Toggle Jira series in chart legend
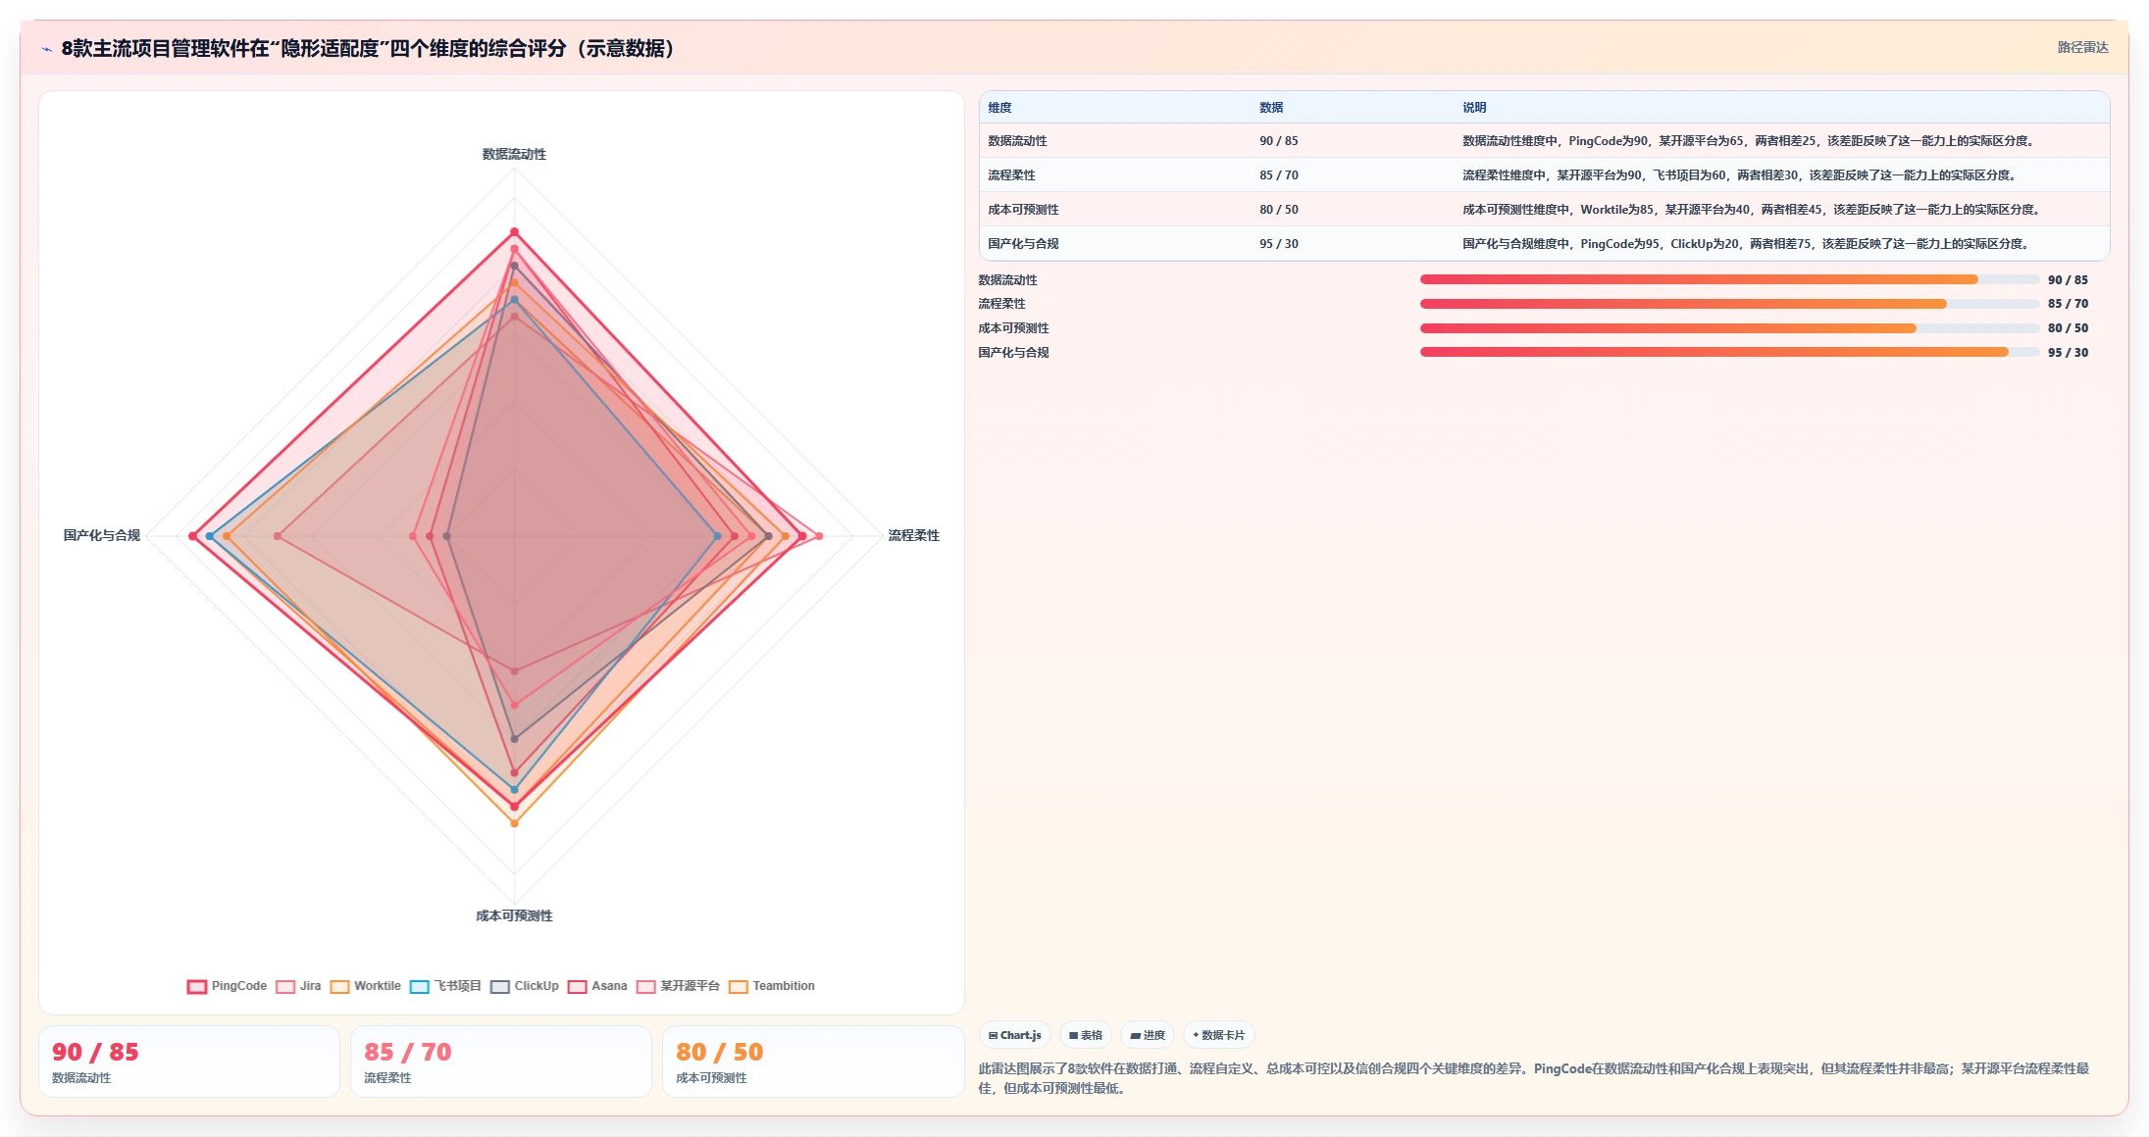The height and width of the screenshot is (1137, 2149). (x=298, y=986)
